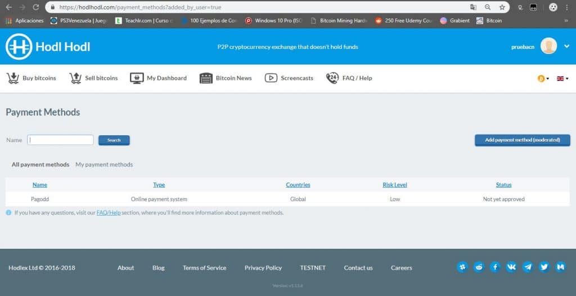Open the Aplicaciones apps shortcut
Screen dimensions: 576x296
pos(25,21)
